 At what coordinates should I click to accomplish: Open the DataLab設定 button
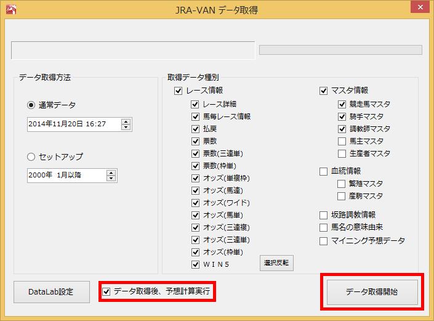click(x=52, y=292)
